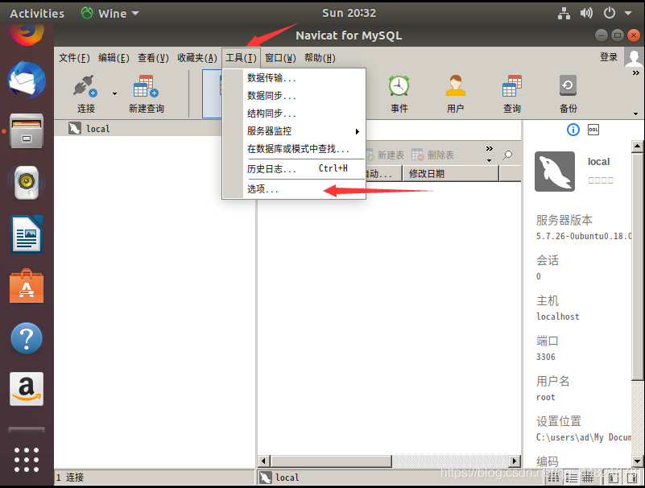Expand object toolbar overflow chevron
Screen dimensions: 645x488
pyautogui.click(x=489, y=148)
